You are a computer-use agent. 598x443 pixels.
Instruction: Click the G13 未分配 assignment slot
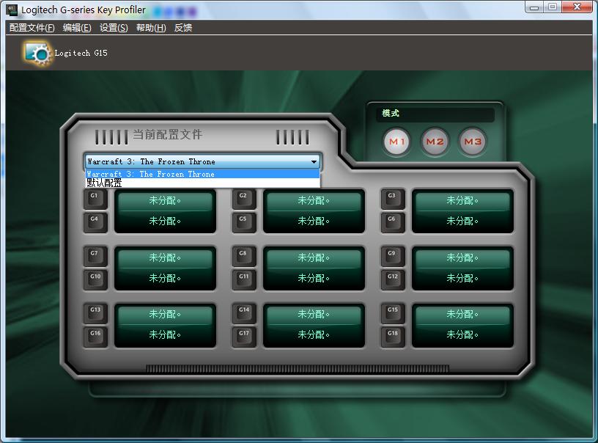point(165,315)
